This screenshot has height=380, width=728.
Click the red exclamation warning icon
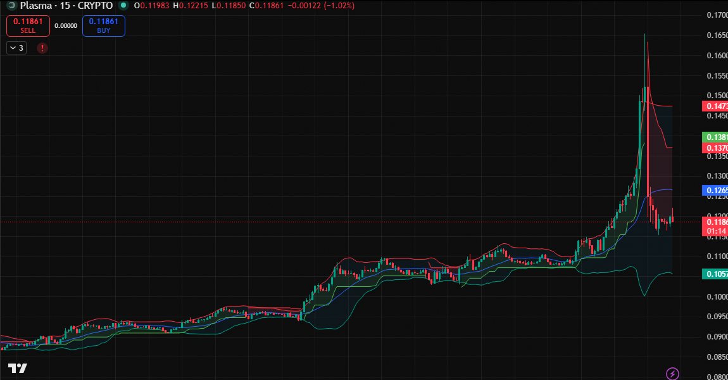tap(42, 48)
